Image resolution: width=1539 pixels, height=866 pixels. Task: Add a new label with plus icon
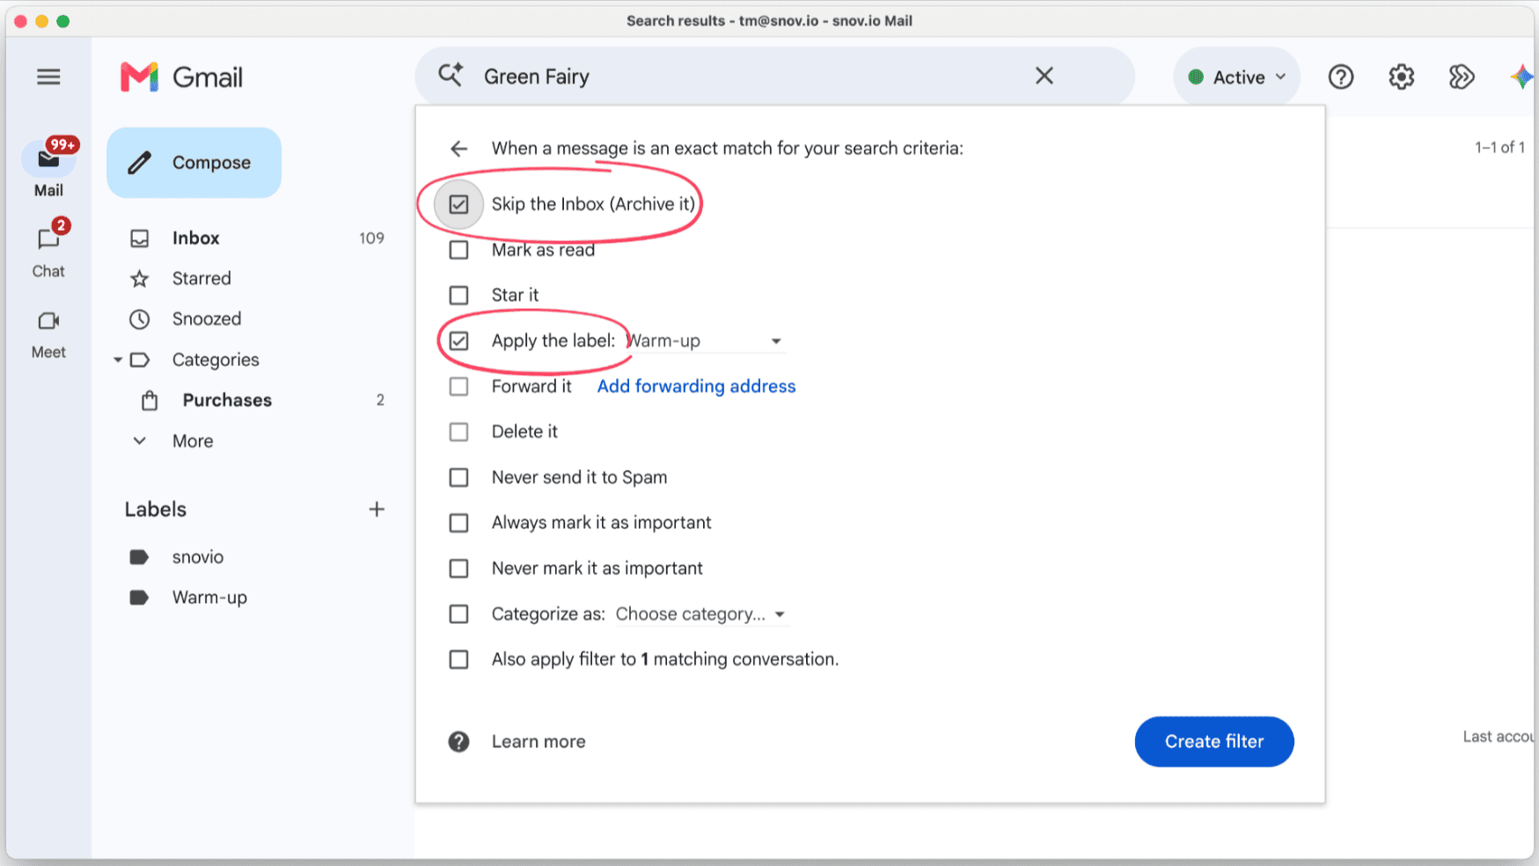point(377,510)
